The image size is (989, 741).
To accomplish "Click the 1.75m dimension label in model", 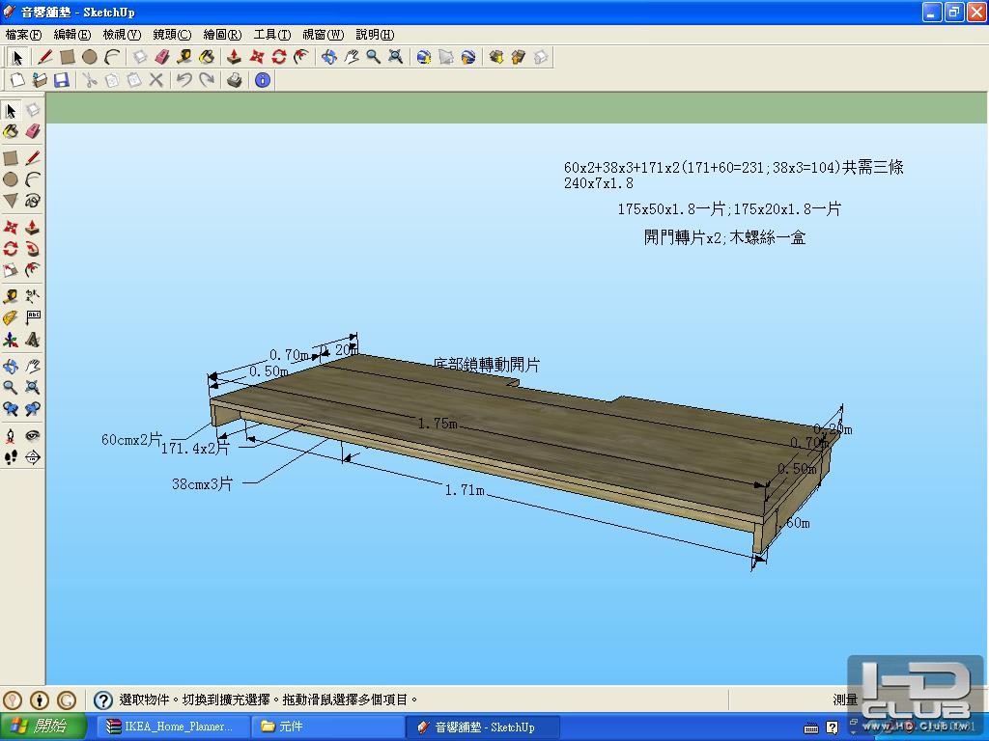I will click(438, 424).
